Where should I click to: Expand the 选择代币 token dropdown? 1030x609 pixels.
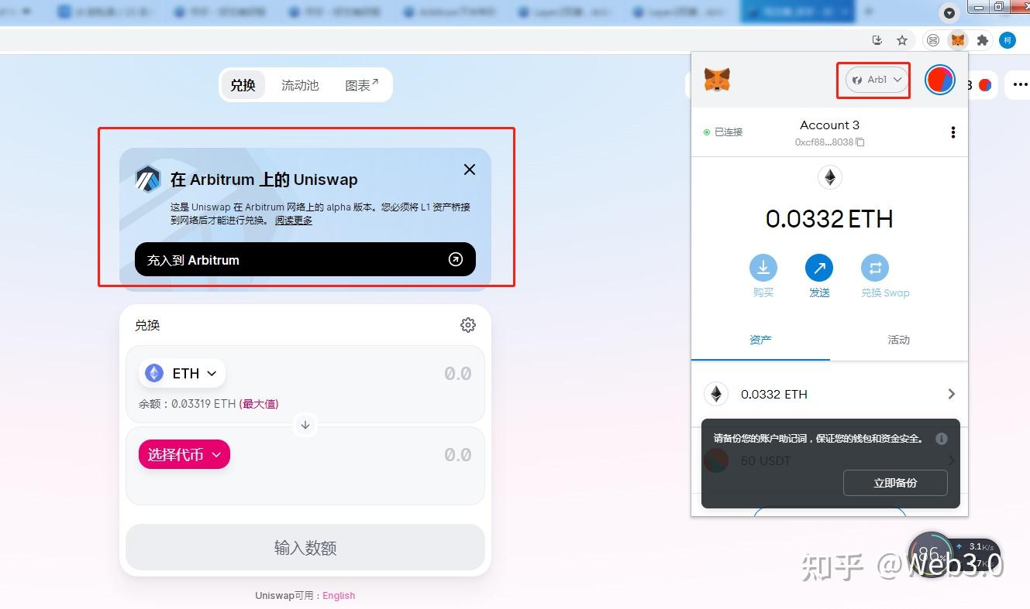(x=184, y=454)
